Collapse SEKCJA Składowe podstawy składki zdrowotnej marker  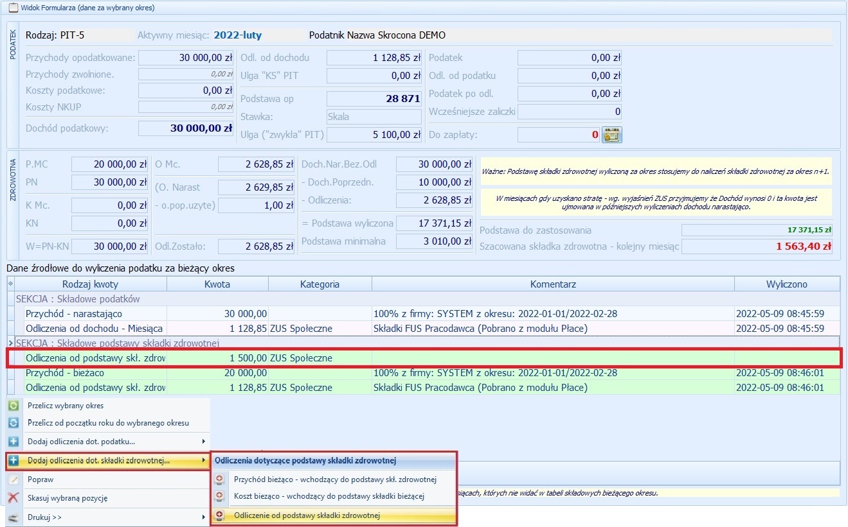tap(10, 343)
